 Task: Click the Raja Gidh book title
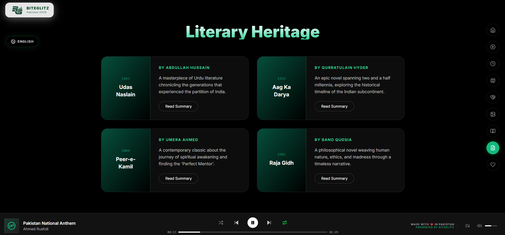point(281,163)
